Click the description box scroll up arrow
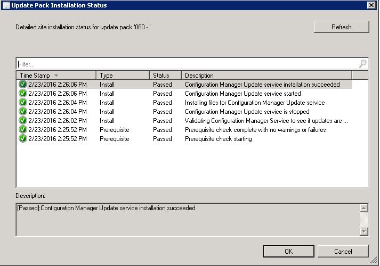The width and height of the screenshot is (380, 266). coord(364,208)
